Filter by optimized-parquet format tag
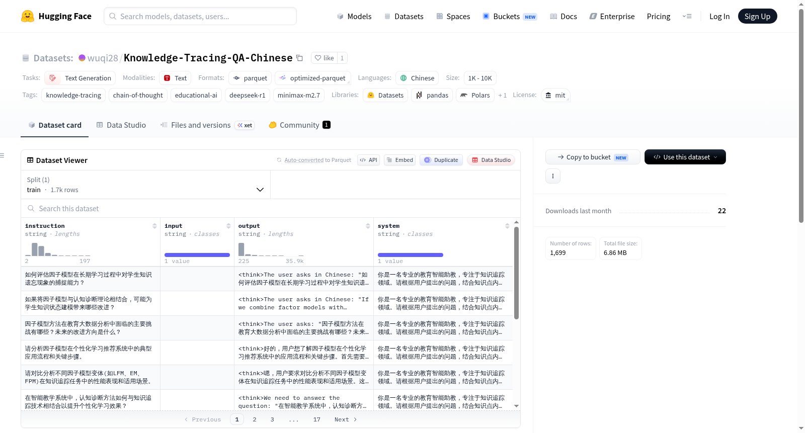The image size is (805, 433). tap(312, 78)
